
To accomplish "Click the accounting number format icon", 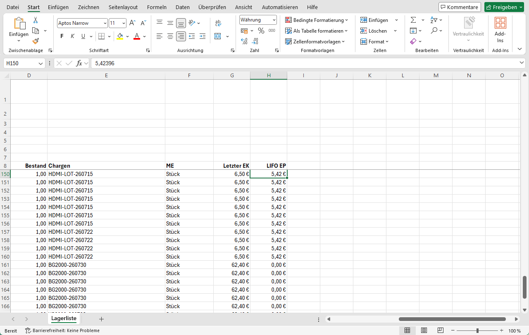I will [244, 31].
